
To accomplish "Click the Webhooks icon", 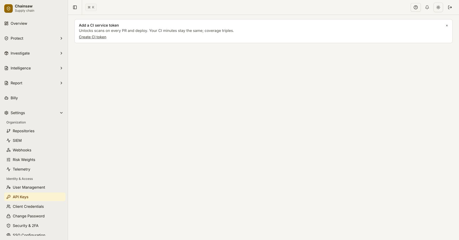I will pyautogui.click(x=8, y=150).
